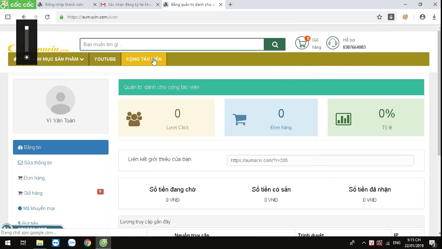
Task: Reload the page with refresh button
Action: point(47,17)
